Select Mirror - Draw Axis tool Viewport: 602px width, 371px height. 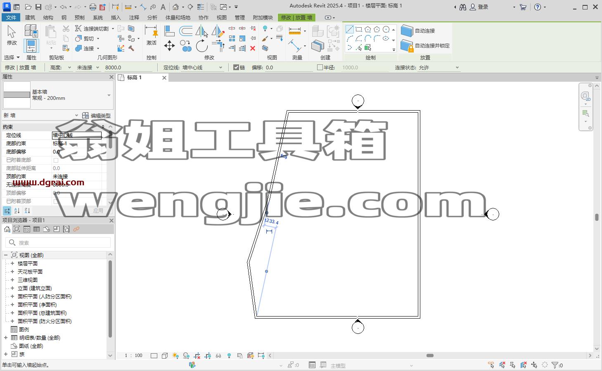pos(218,31)
